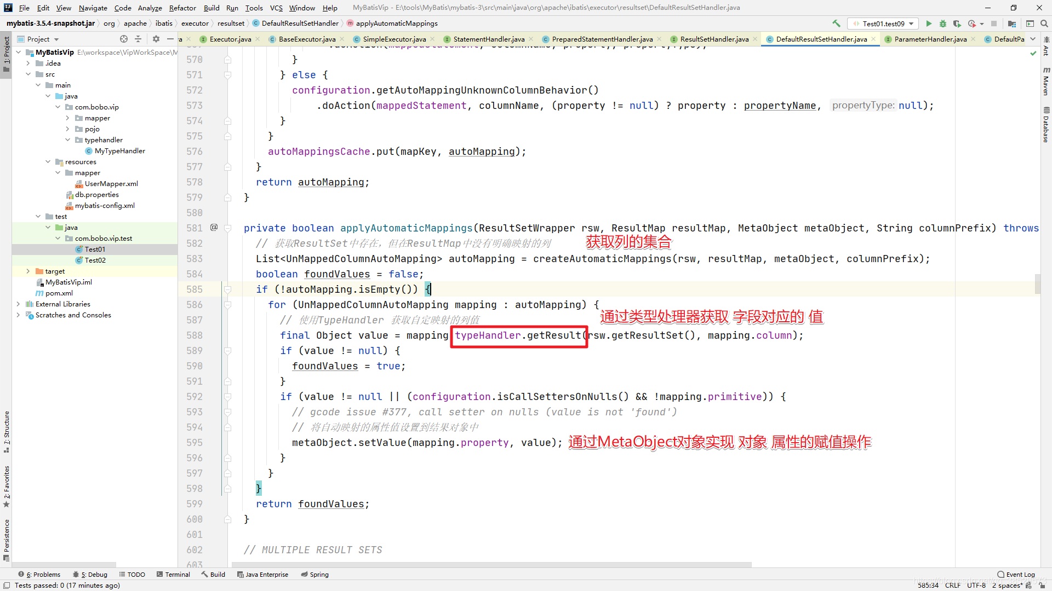This screenshot has width=1052, height=591.
Task: Start debugging with the bug icon
Action: click(943, 24)
